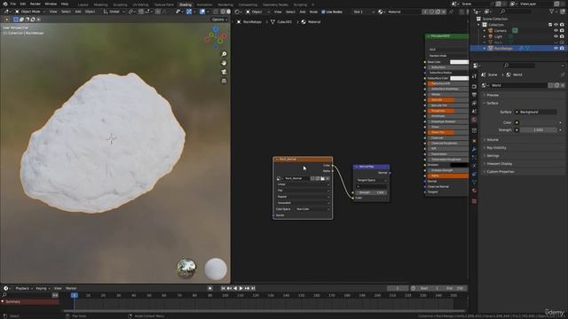Image resolution: width=568 pixels, height=319 pixels.
Task: Hide RockRetopo via its eye icon
Action: pyautogui.click(x=556, y=48)
